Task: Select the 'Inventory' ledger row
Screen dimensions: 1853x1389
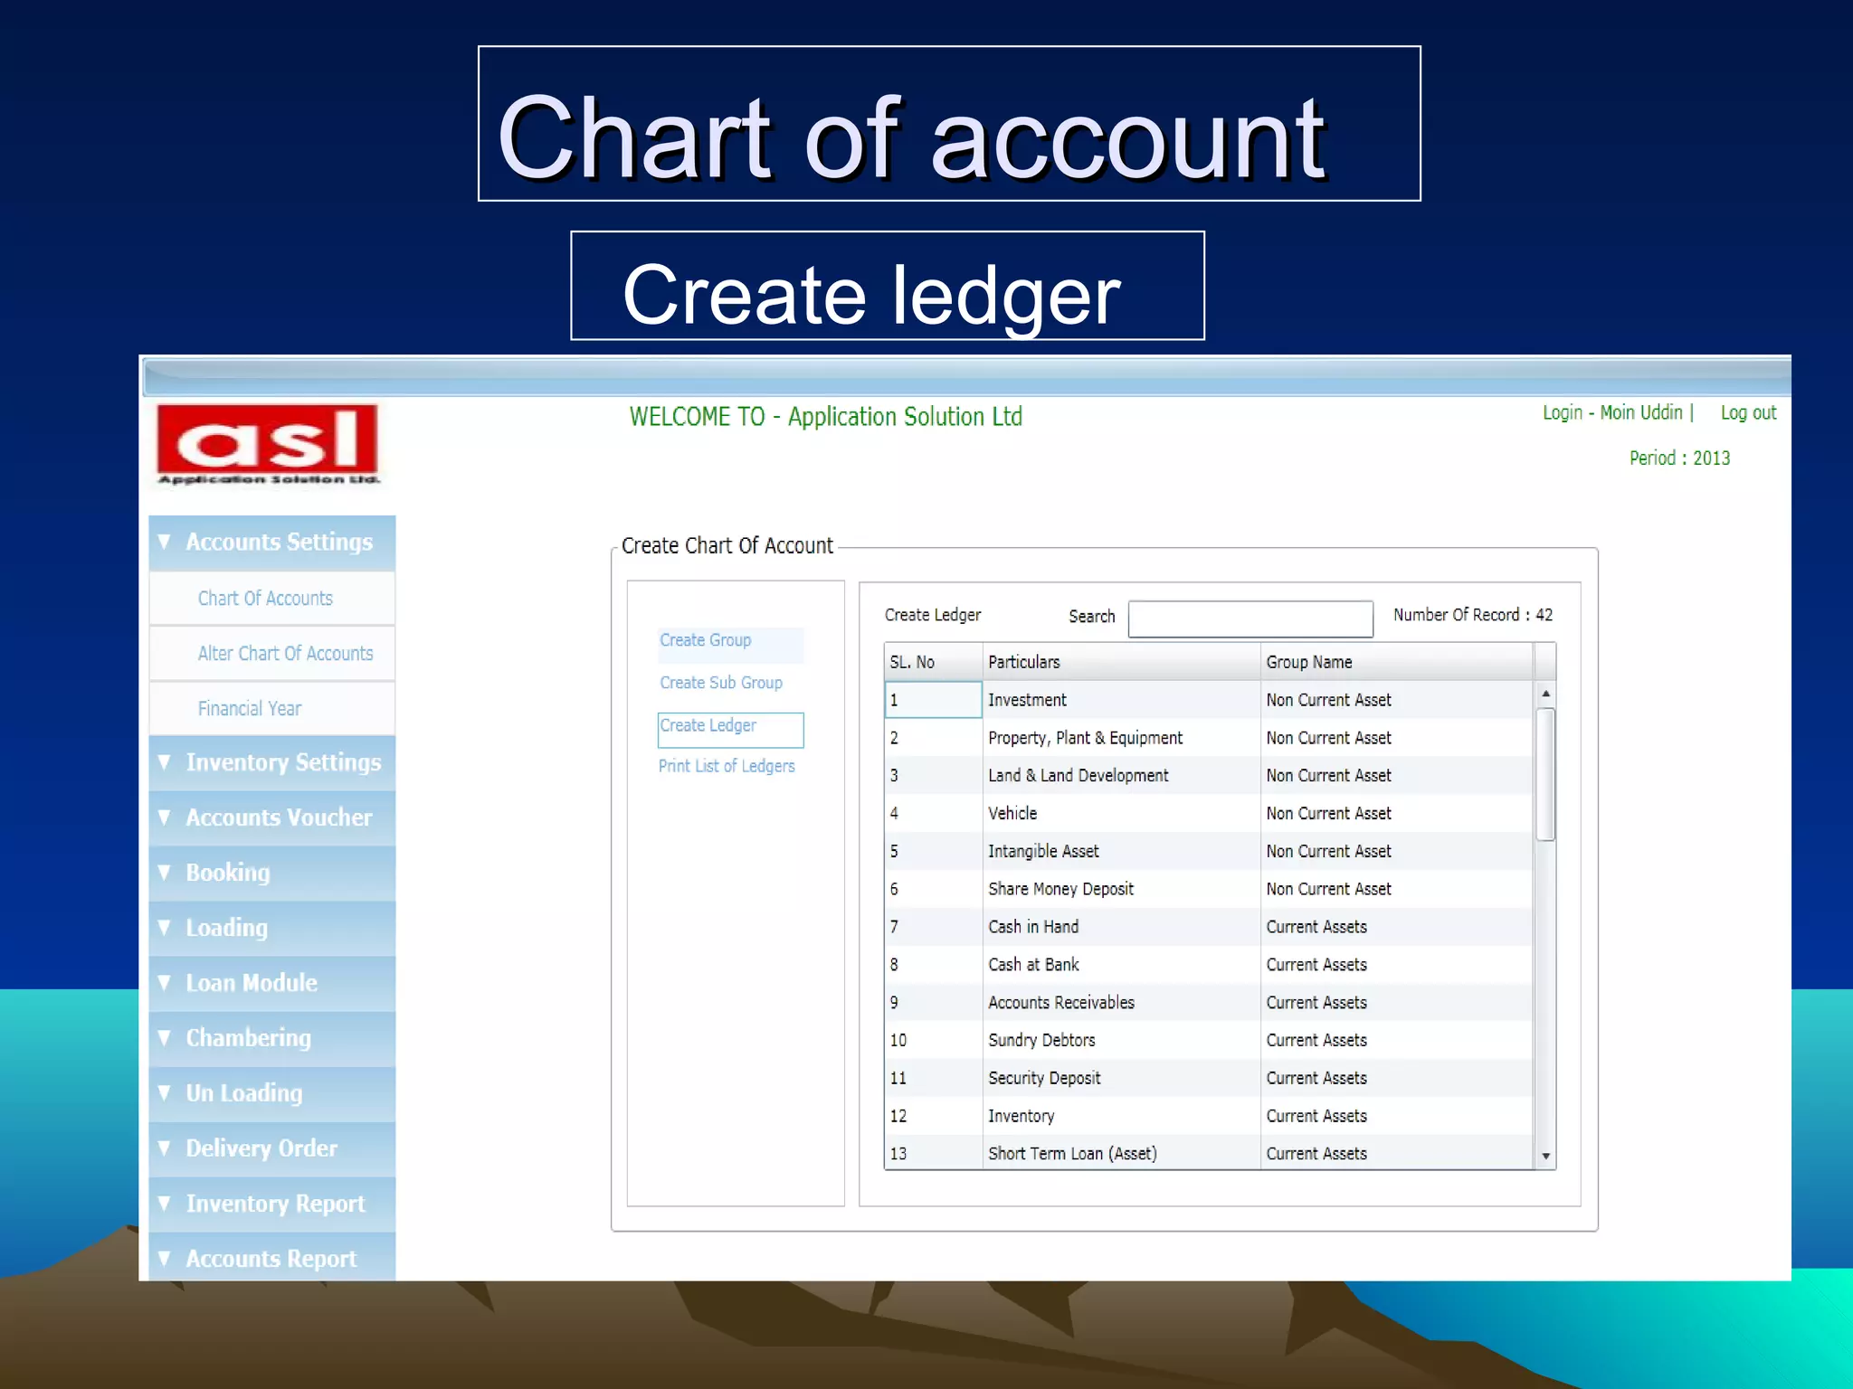Action: click(1209, 1116)
